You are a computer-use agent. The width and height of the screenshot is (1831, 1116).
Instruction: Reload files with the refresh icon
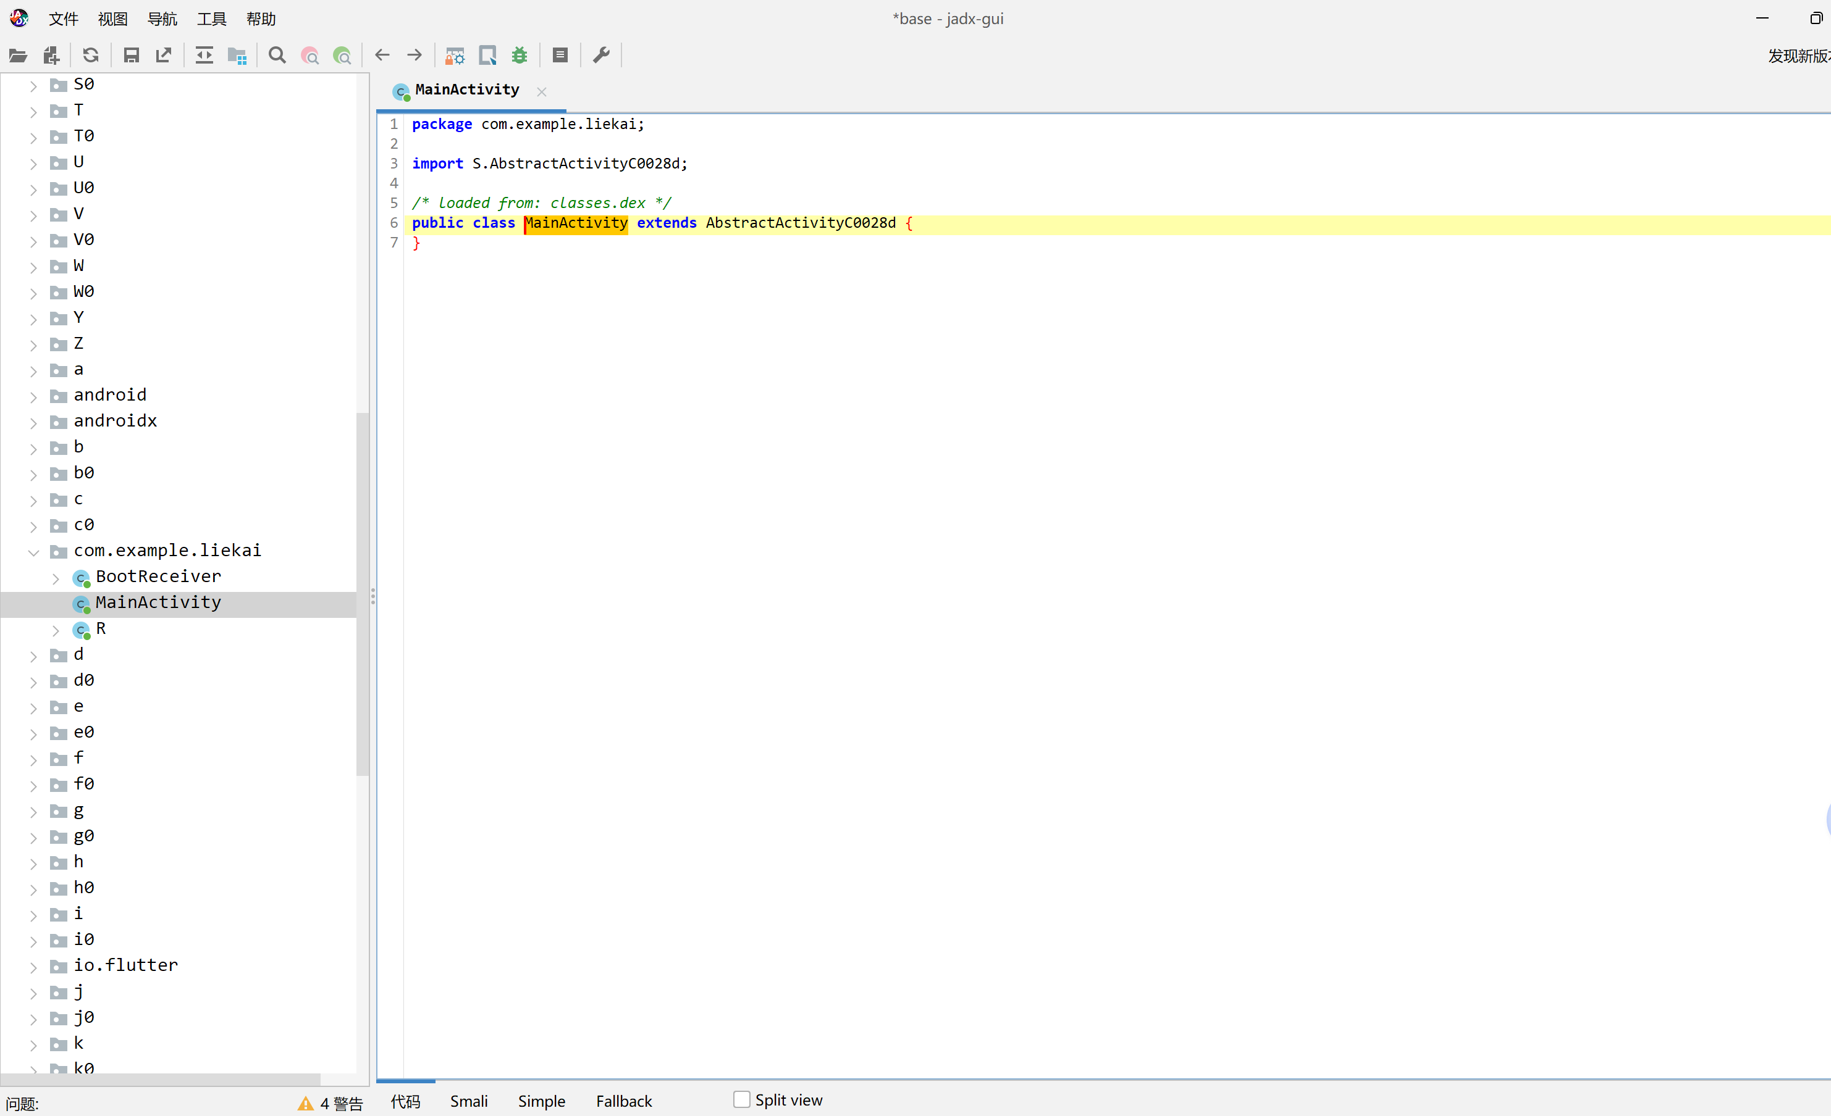pyautogui.click(x=91, y=55)
